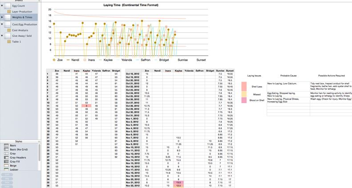
Task: Apply the Gray Headers table style
Action: pyautogui.click(x=5, y=158)
